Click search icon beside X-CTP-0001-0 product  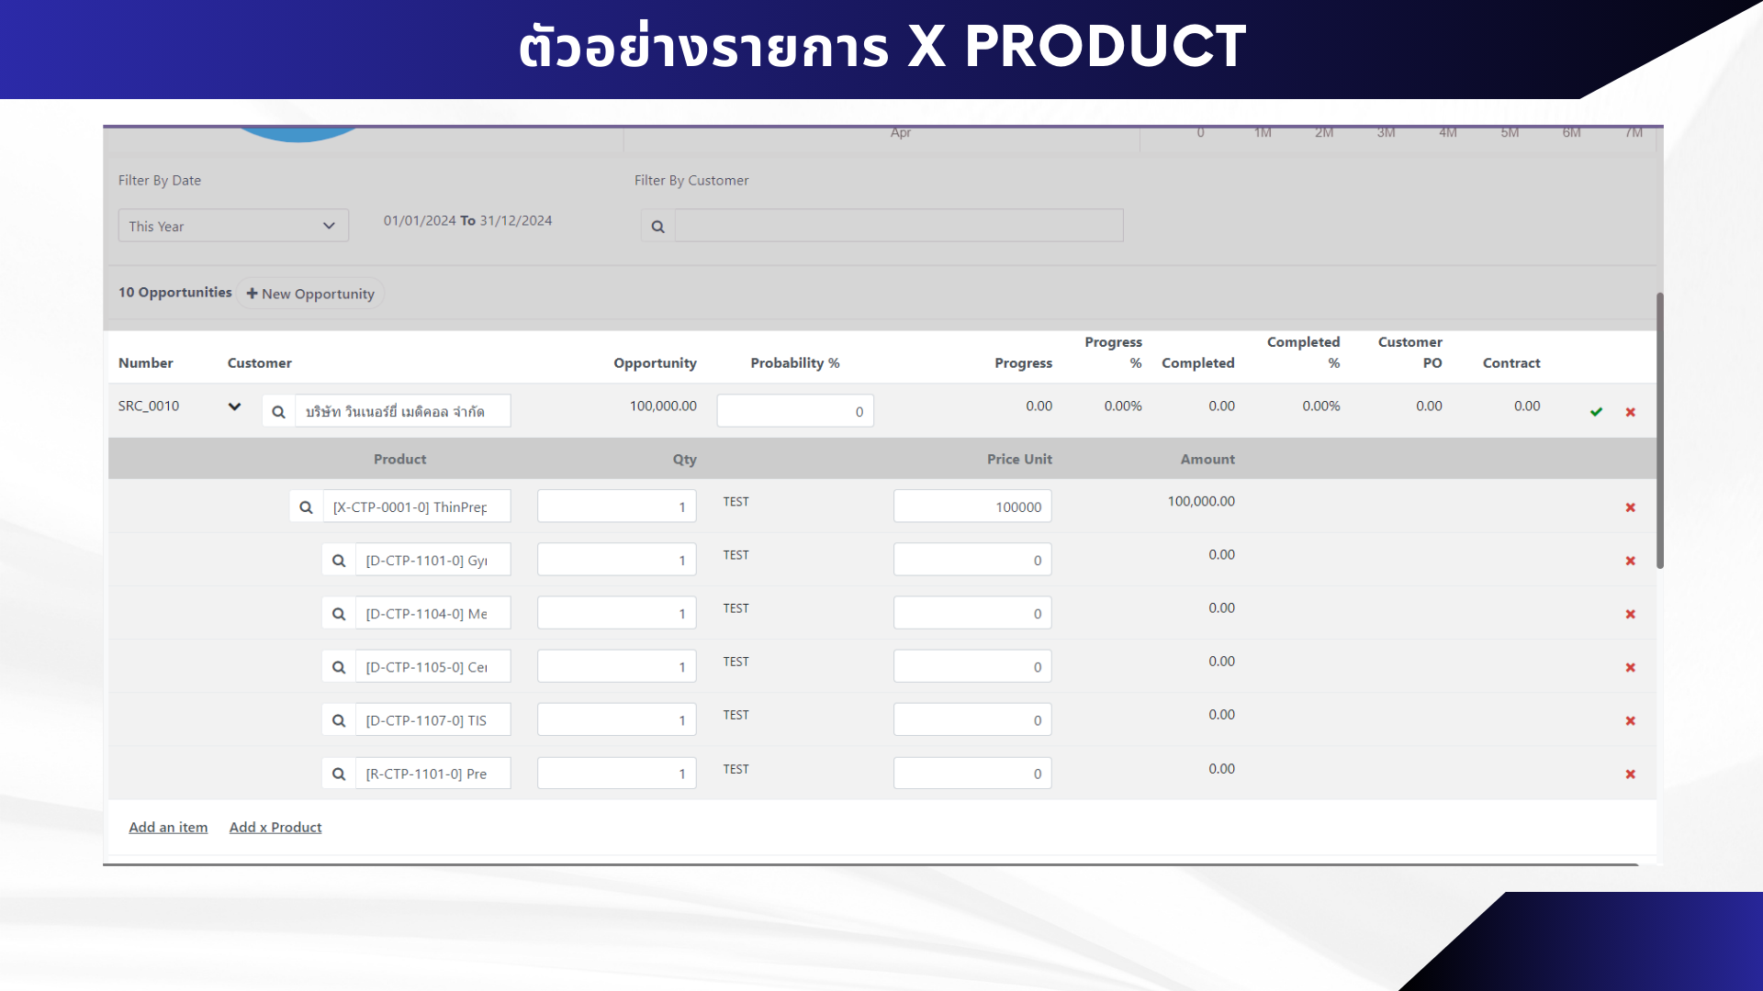(x=306, y=507)
